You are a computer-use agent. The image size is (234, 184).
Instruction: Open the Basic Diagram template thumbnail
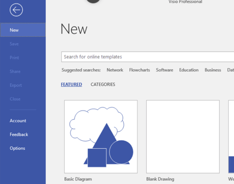click(x=101, y=136)
